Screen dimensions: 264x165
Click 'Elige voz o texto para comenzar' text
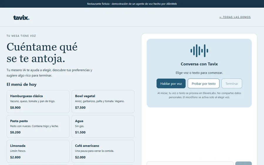199,73
